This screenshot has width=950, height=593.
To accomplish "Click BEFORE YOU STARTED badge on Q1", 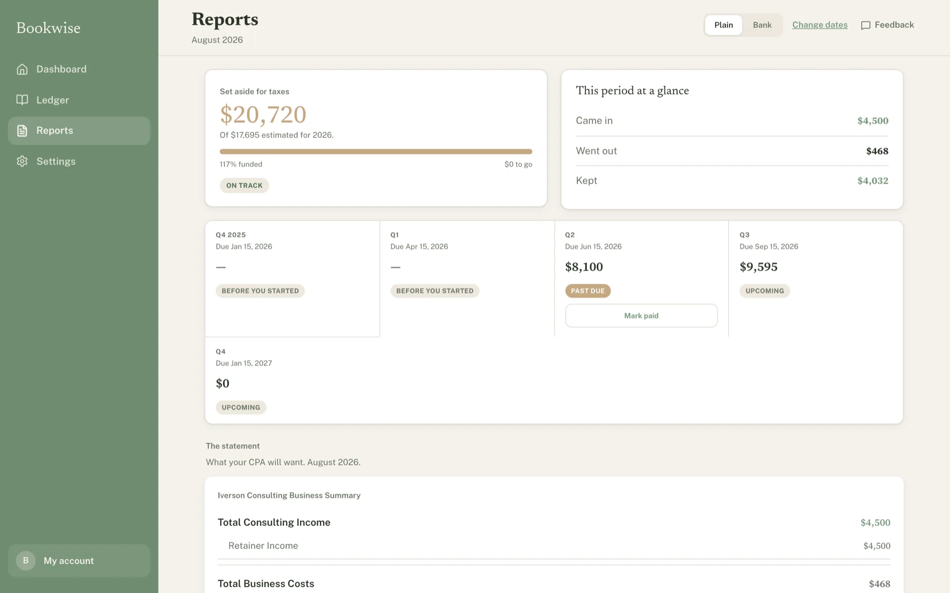I will click(435, 291).
